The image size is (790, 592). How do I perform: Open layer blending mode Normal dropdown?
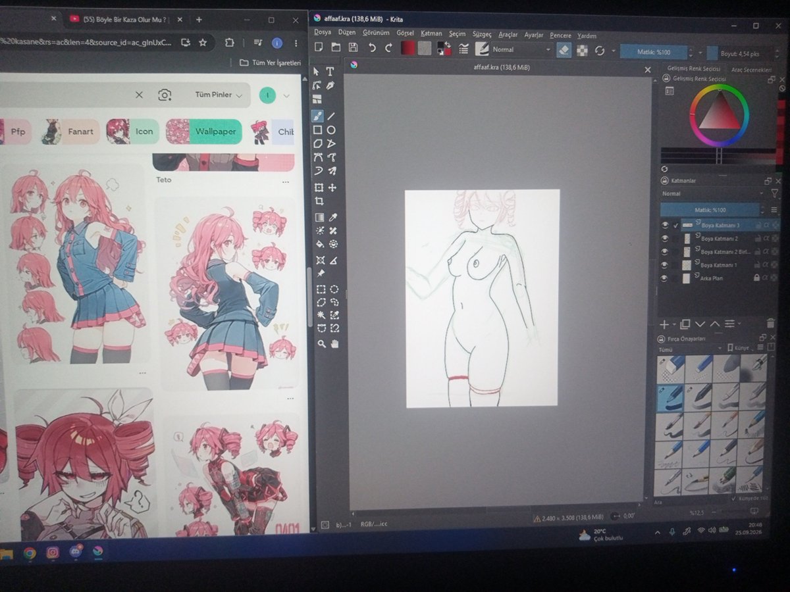coord(713,194)
